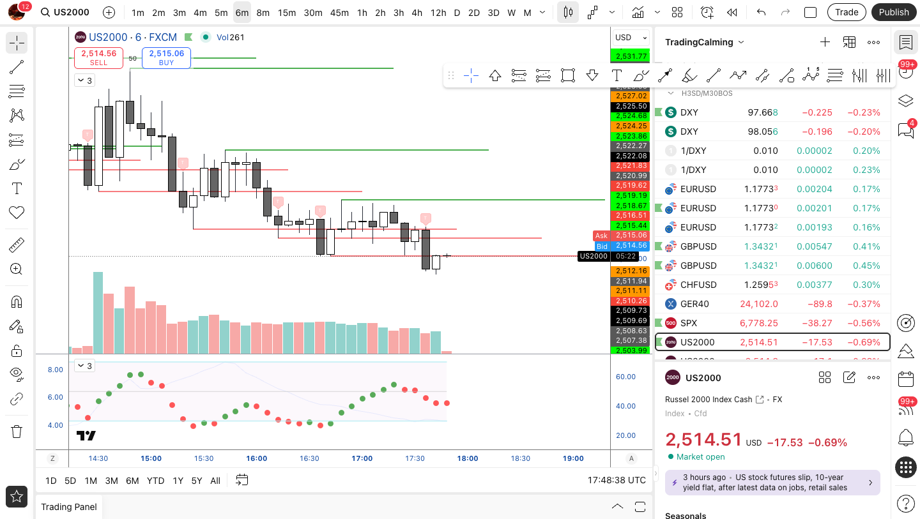The height and width of the screenshot is (519, 920).
Task: Click the Publish button
Action: pos(893,12)
